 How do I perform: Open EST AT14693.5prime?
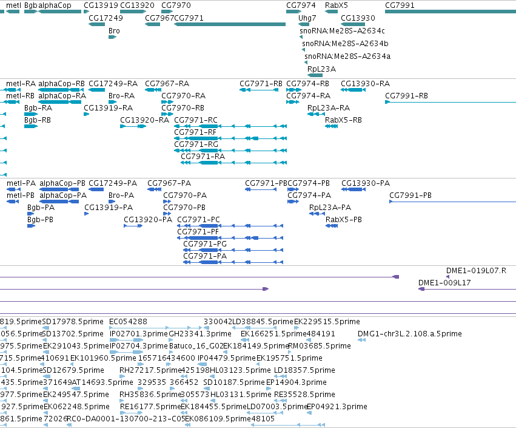pyautogui.click(x=102, y=382)
